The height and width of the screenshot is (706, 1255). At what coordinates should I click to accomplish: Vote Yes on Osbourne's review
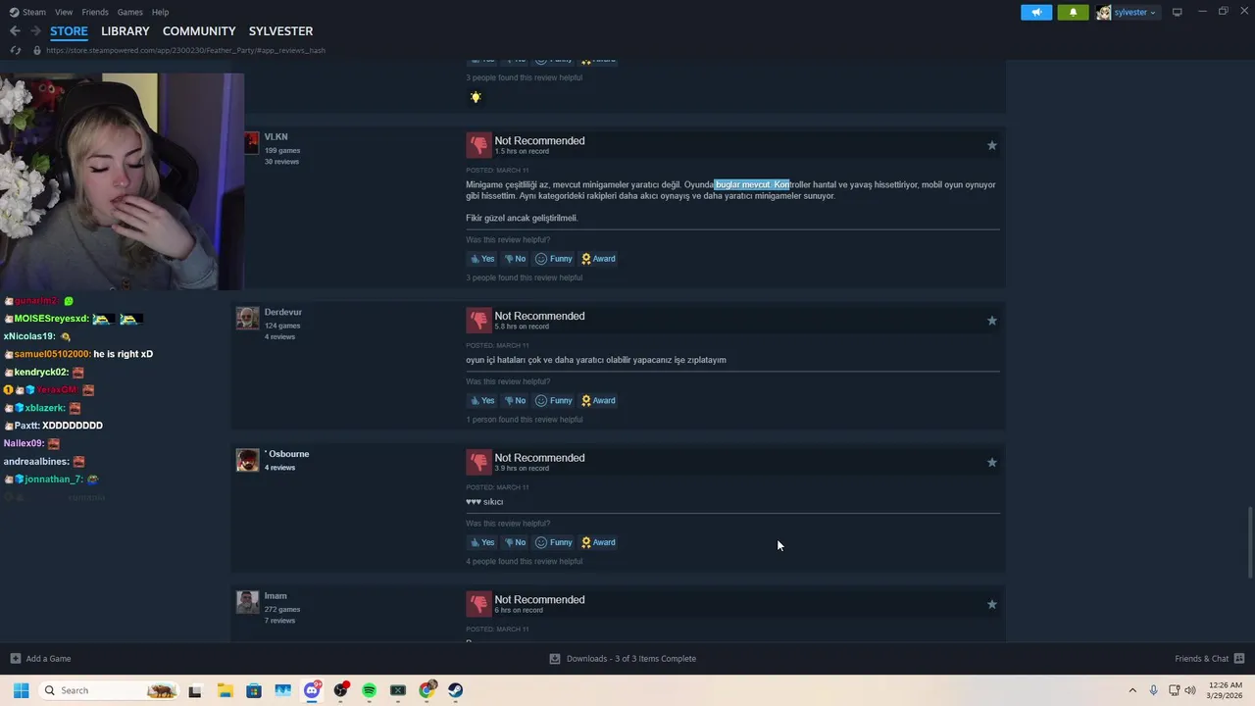481,542
